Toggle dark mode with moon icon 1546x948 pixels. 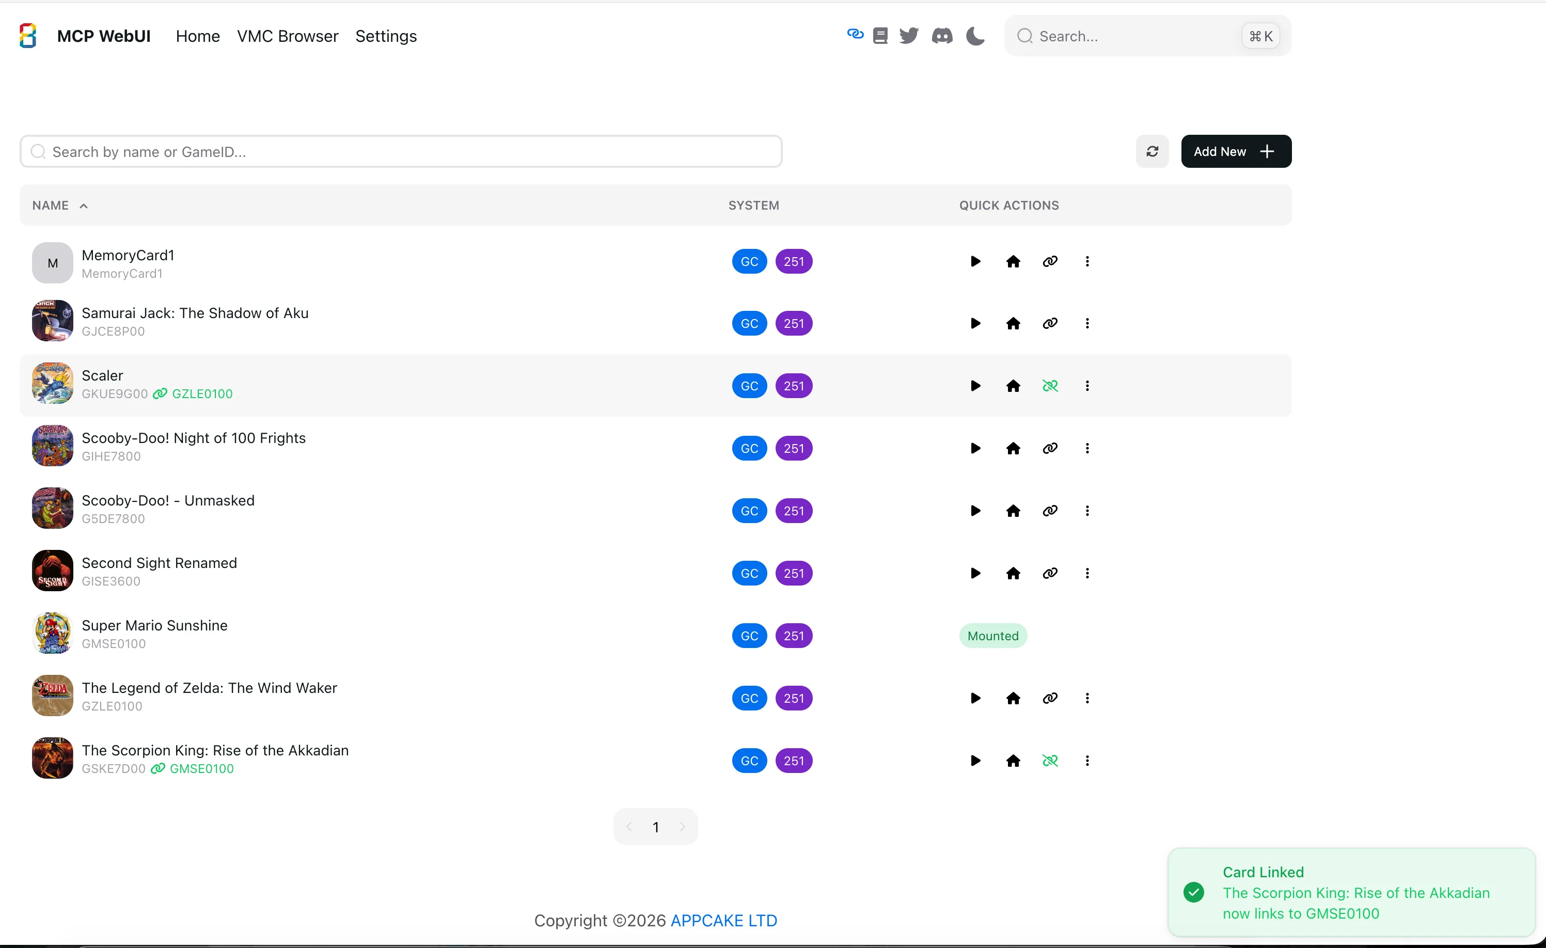[975, 36]
